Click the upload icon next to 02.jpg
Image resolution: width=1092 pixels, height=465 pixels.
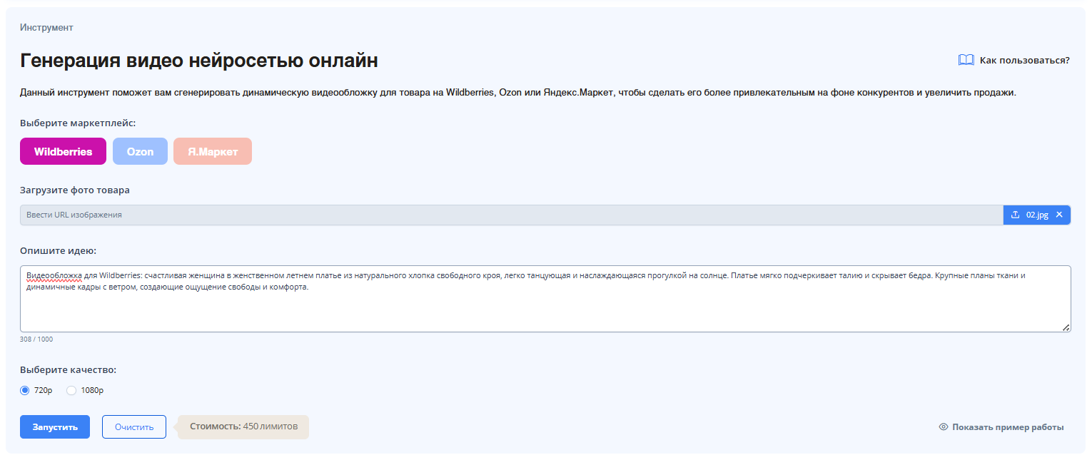tap(1015, 215)
